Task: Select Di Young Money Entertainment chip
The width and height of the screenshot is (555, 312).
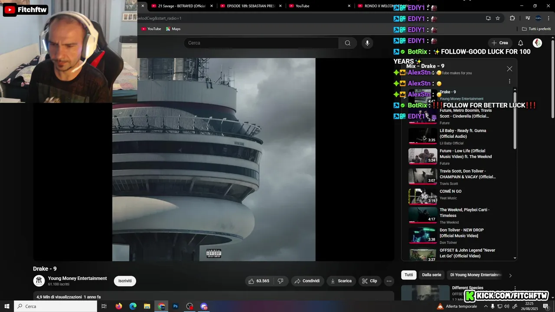Action: click(476, 275)
